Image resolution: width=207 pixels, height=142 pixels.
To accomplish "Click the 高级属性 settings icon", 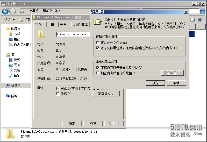I will (97, 22).
